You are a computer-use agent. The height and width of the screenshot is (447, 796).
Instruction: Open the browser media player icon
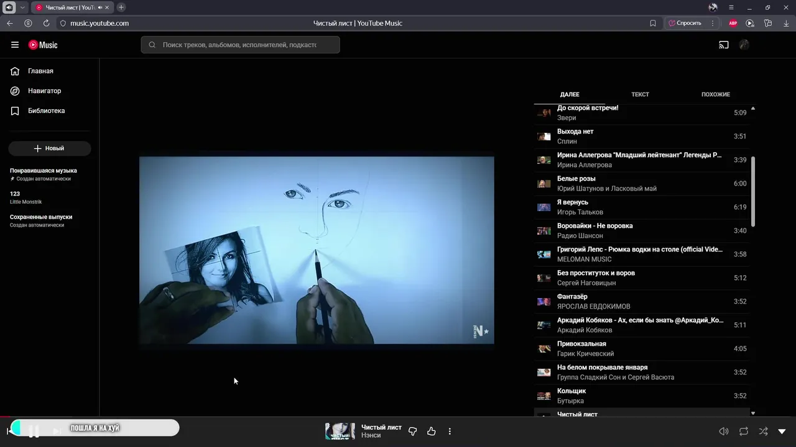[x=750, y=23]
